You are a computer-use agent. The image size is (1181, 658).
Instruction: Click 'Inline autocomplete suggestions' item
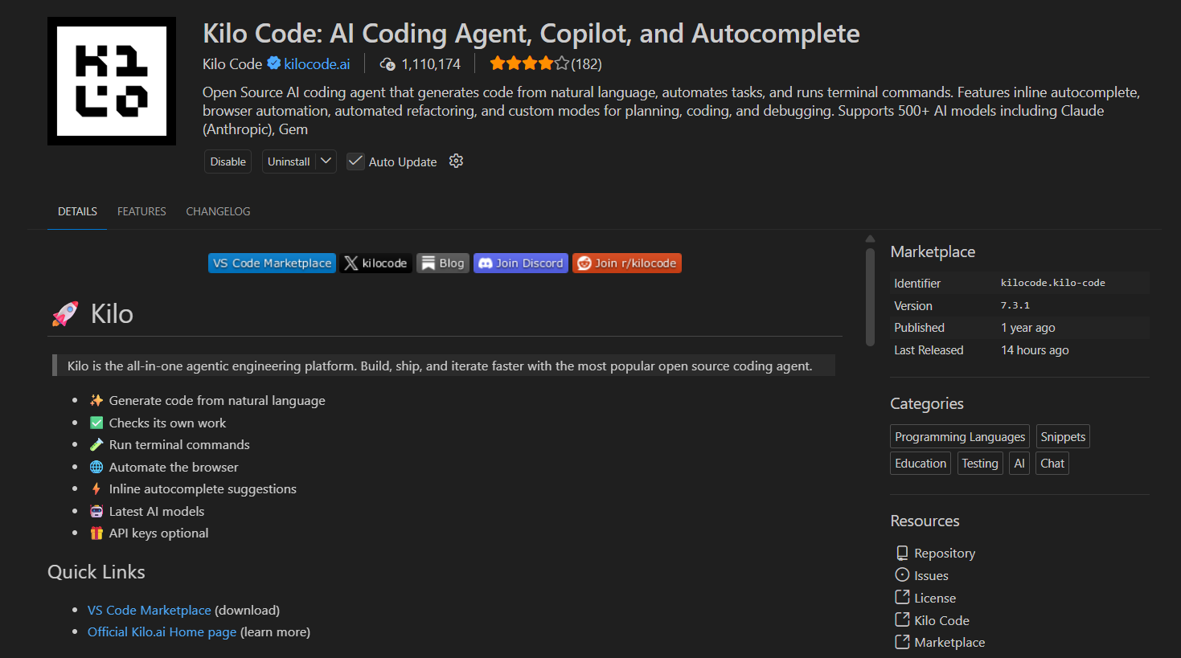(x=203, y=489)
